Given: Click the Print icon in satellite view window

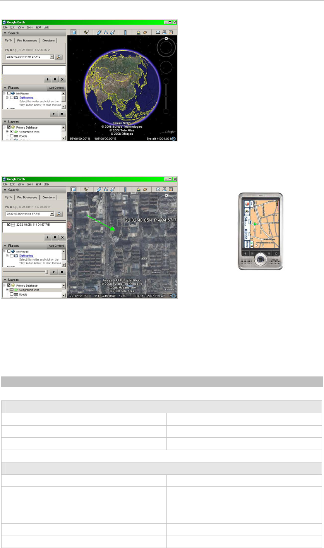Looking at the screenshot, I should click(x=165, y=189).
